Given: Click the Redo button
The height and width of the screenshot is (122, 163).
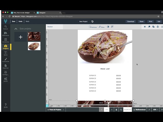Looking at the screenshot, I should (28, 21).
